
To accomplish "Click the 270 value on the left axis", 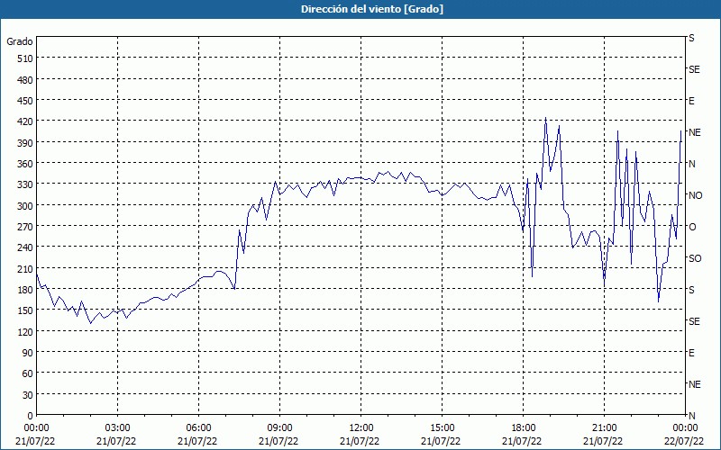I will click(25, 227).
